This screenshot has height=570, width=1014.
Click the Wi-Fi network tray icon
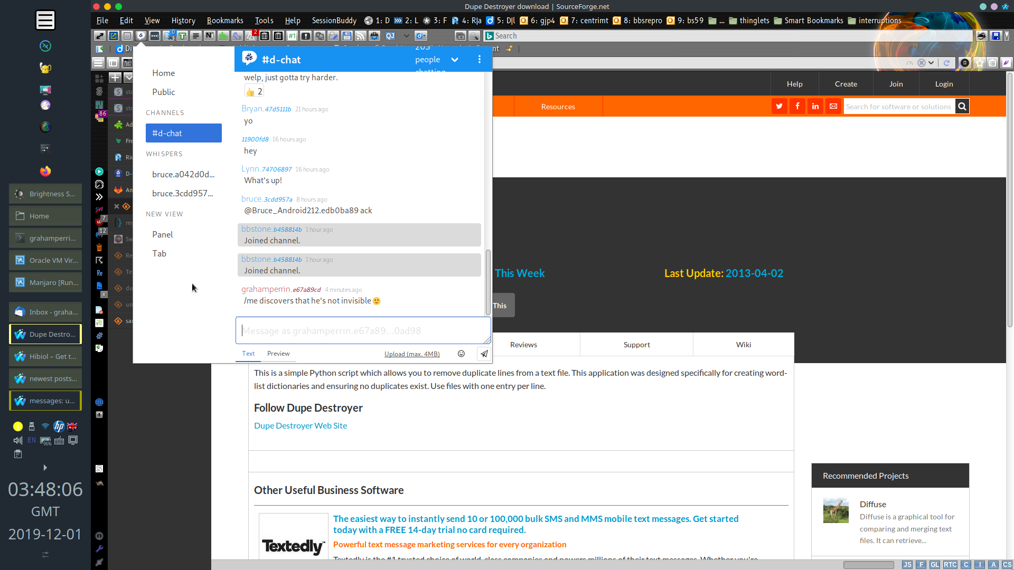[45, 426]
